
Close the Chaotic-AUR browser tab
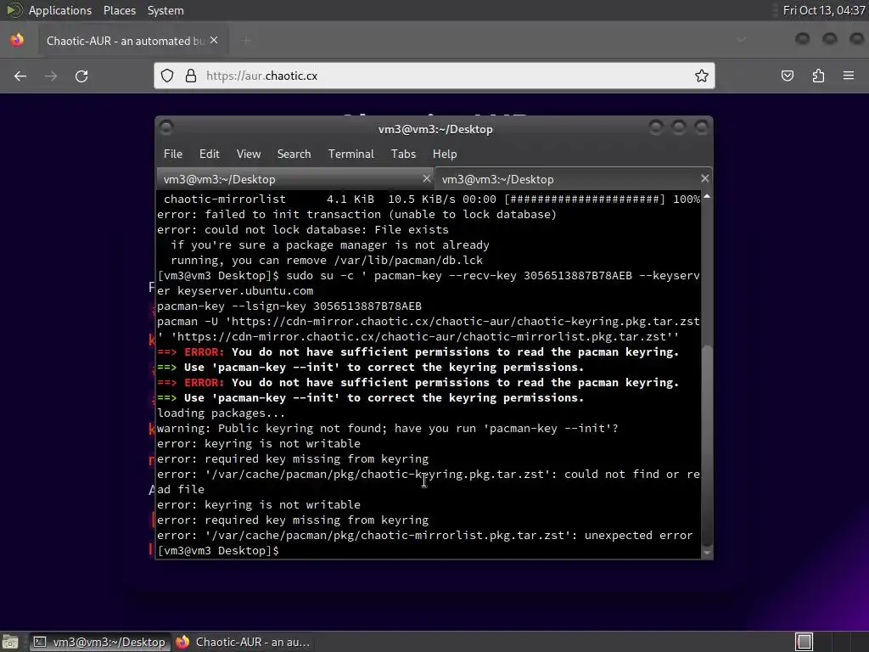(214, 41)
